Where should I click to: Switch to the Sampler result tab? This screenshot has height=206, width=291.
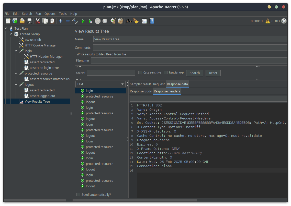(140, 84)
